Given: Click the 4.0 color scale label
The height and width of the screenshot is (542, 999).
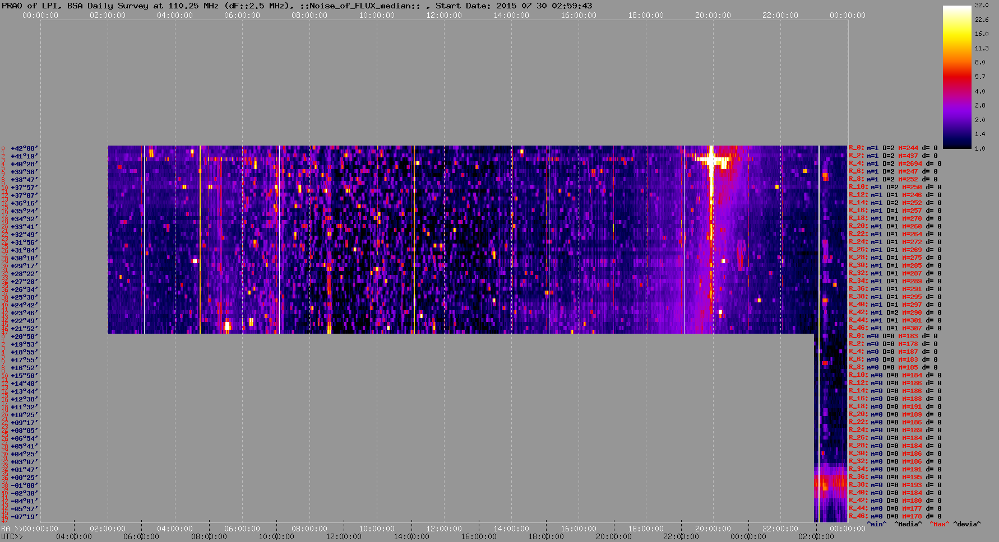Looking at the screenshot, I should pyautogui.click(x=980, y=91).
